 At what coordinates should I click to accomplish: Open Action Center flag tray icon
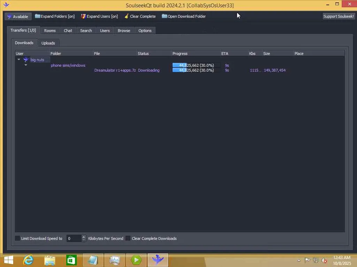click(307, 260)
